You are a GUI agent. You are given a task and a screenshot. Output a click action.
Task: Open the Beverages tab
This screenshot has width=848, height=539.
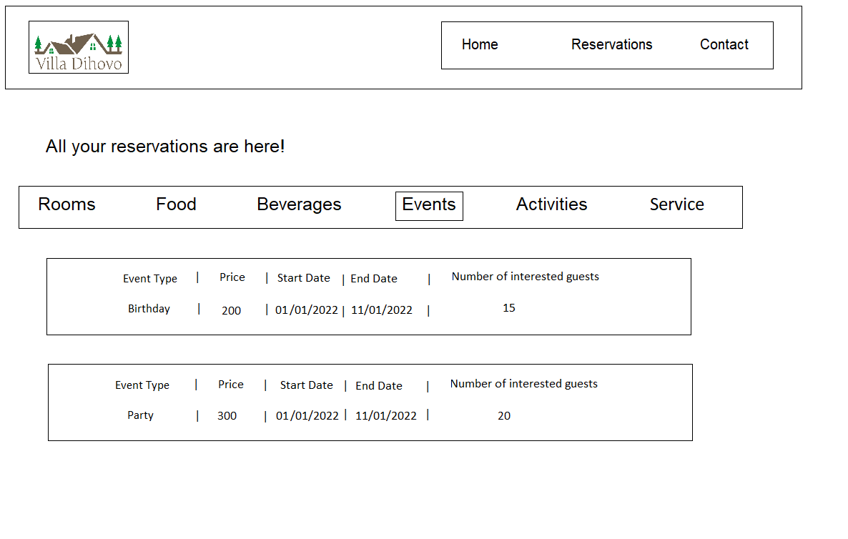click(x=299, y=204)
